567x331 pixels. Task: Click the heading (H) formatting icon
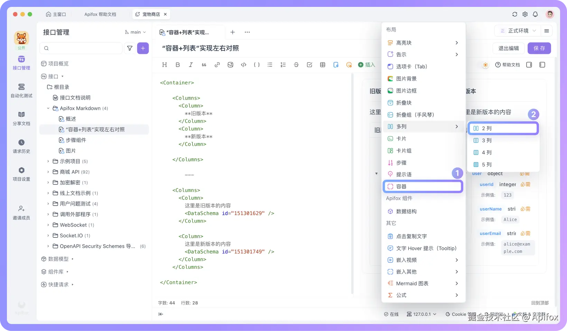(165, 65)
